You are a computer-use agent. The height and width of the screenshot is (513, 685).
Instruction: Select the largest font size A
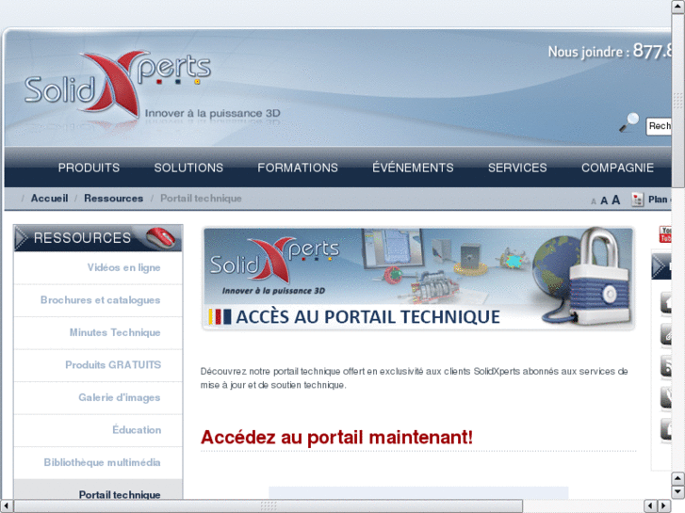(615, 200)
